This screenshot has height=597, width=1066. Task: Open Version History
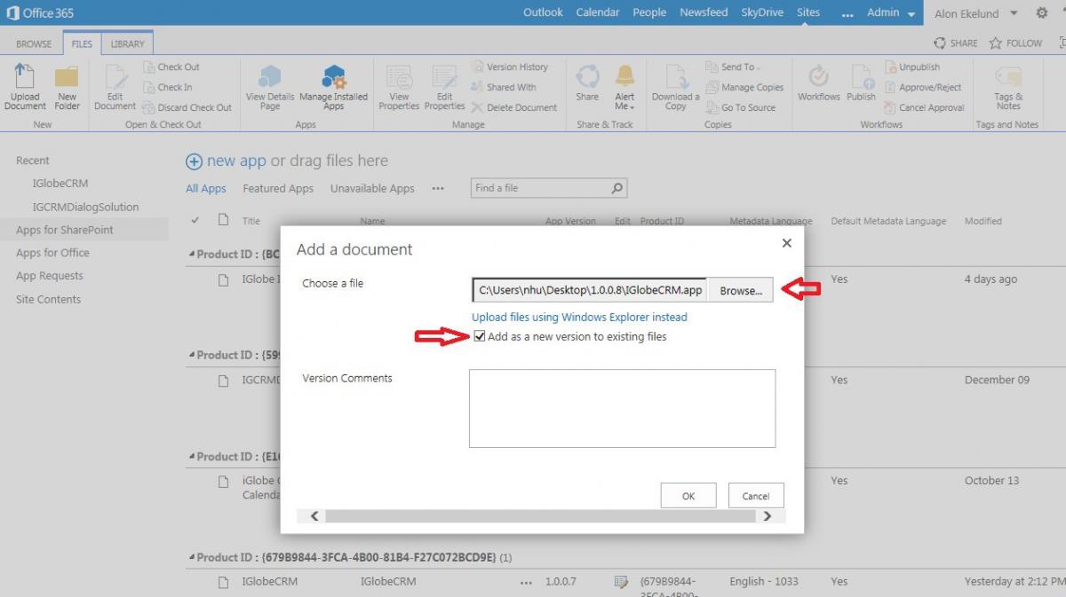(510, 67)
